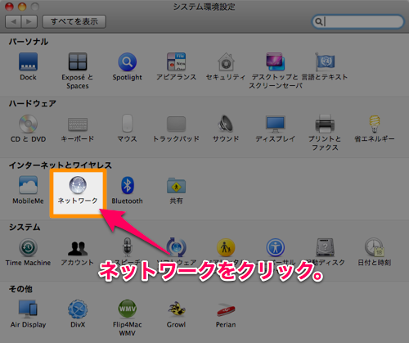Open Universal Access blue icon
Image resolution: width=409 pixels, height=343 pixels.
coord(276,247)
